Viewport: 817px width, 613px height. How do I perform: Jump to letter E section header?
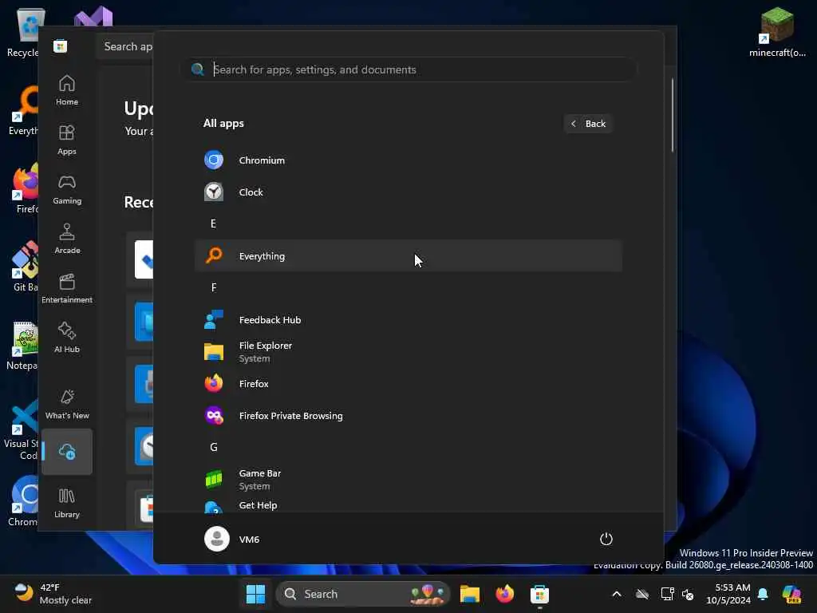213,223
